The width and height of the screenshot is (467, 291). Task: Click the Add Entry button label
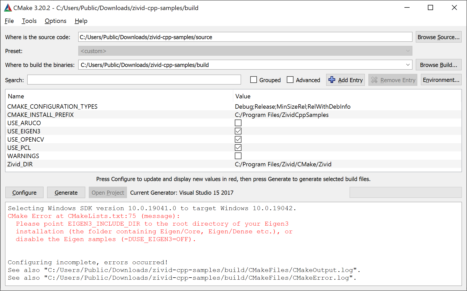click(350, 80)
